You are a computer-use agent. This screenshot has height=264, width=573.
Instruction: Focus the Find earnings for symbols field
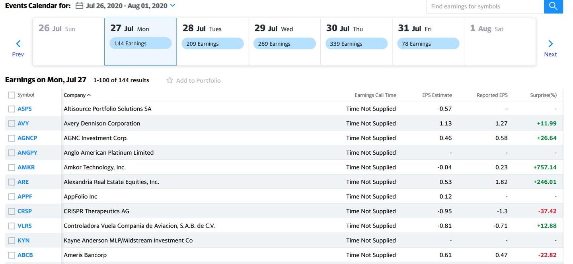coord(485,6)
